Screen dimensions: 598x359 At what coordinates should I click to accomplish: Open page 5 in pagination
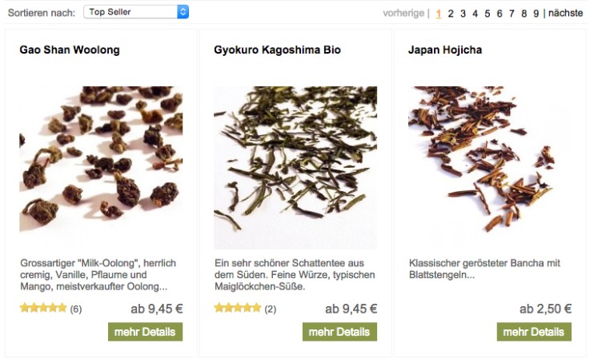click(x=488, y=14)
